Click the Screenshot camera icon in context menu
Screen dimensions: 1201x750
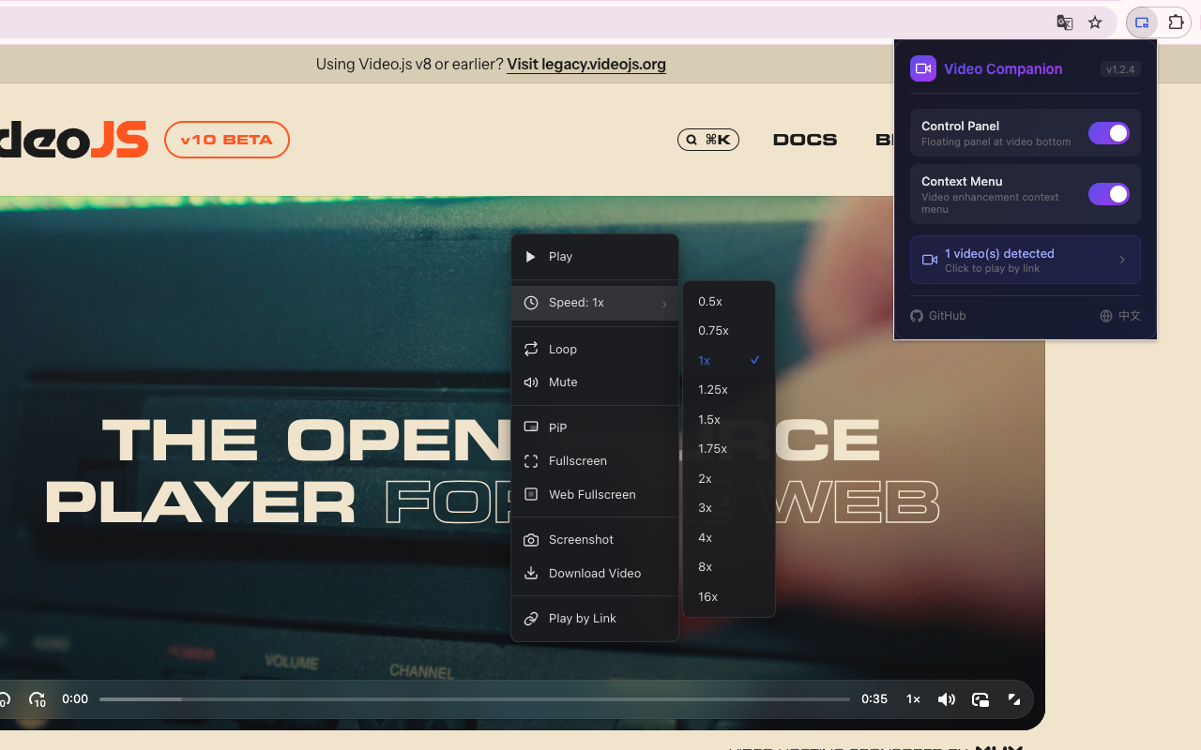tap(531, 540)
